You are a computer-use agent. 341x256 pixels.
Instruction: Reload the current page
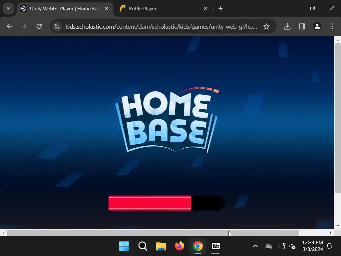coord(39,26)
